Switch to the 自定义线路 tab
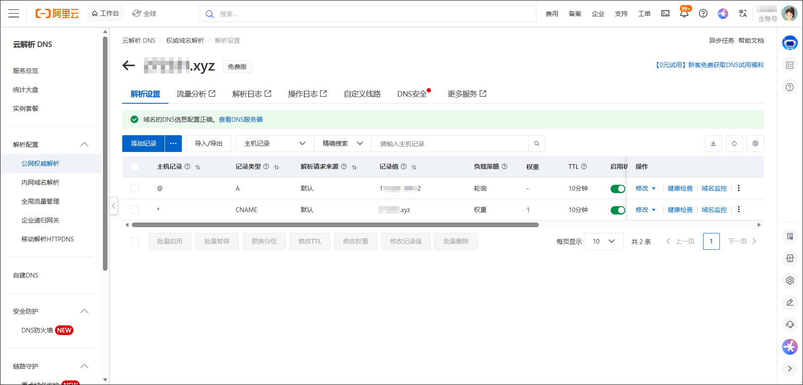The image size is (803, 385). coord(362,94)
